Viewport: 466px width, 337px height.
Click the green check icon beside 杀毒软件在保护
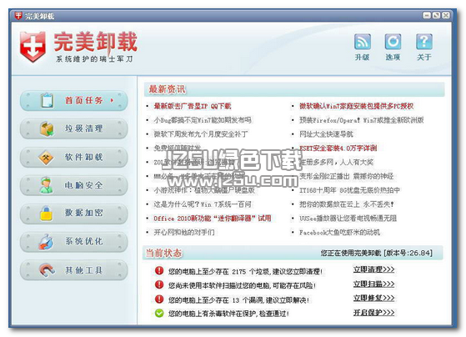159,313
